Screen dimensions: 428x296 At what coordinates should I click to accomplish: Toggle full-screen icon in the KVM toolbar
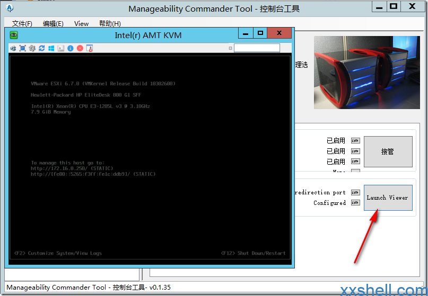(23, 48)
